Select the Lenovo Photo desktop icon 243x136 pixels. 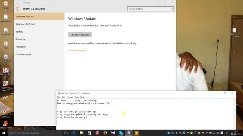point(6,125)
